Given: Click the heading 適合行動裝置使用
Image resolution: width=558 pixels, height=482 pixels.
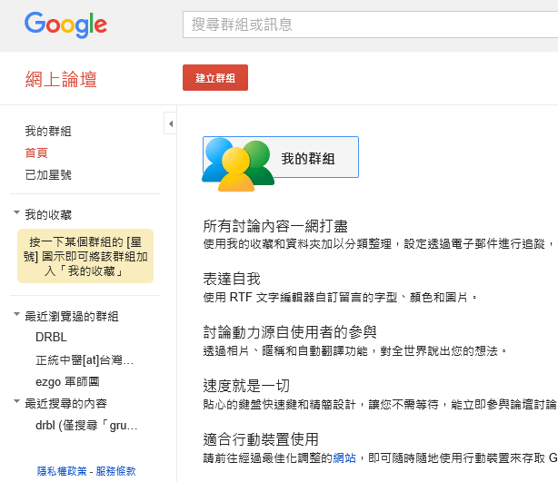Looking at the screenshot, I should pos(261,439).
